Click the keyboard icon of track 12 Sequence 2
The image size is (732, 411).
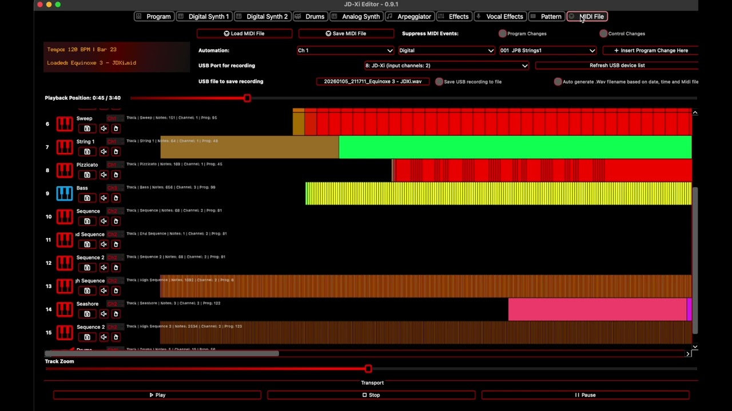(65, 263)
